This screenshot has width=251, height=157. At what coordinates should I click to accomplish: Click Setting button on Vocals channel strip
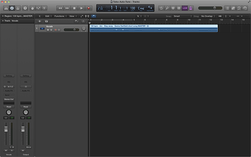[9, 76]
